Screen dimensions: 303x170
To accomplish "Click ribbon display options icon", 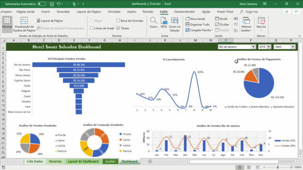I will click(265, 4).
